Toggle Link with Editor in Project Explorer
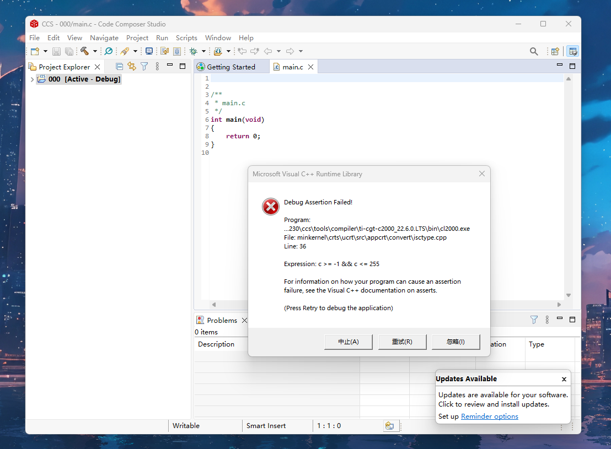 [132, 67]
